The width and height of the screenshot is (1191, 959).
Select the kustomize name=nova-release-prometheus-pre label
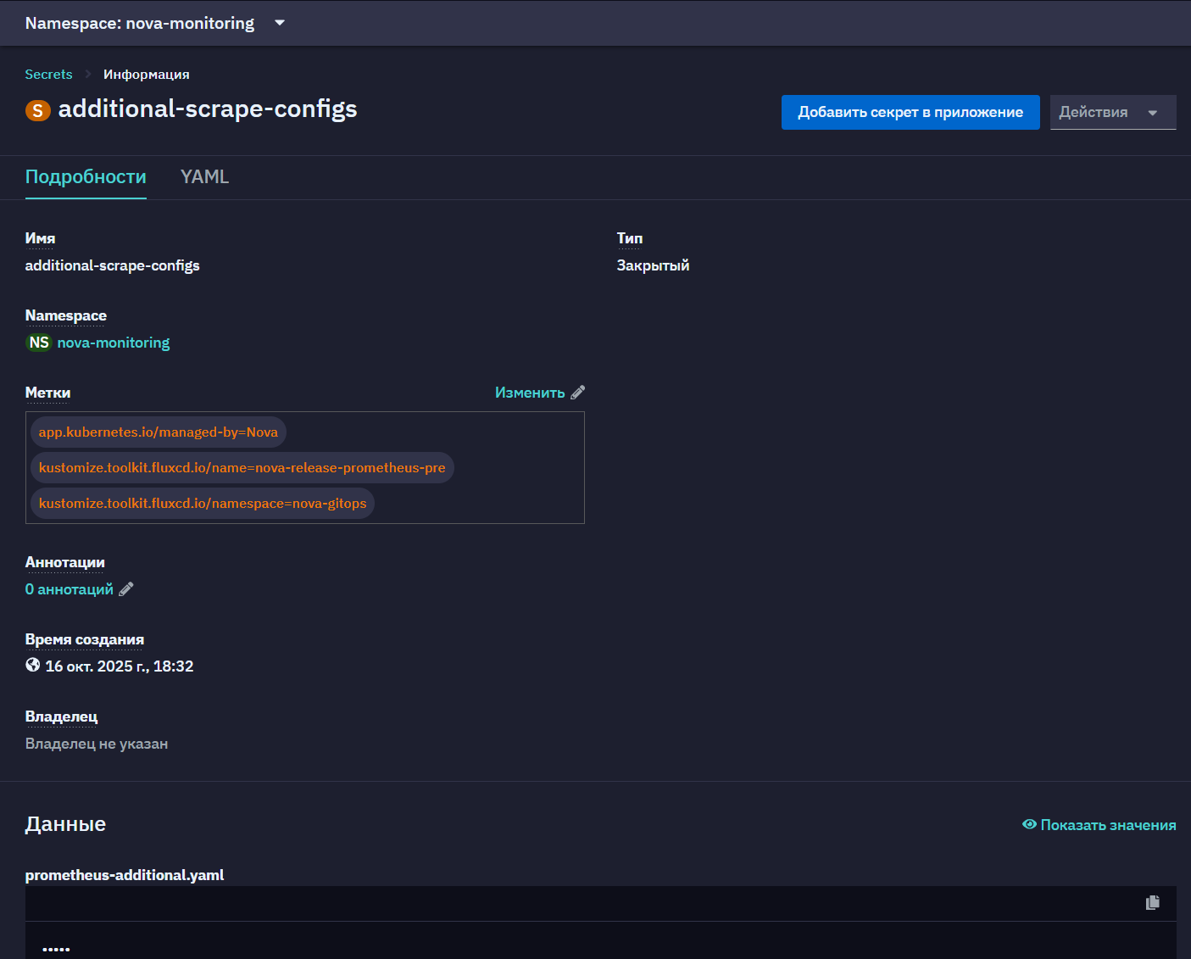click(242, 468)
